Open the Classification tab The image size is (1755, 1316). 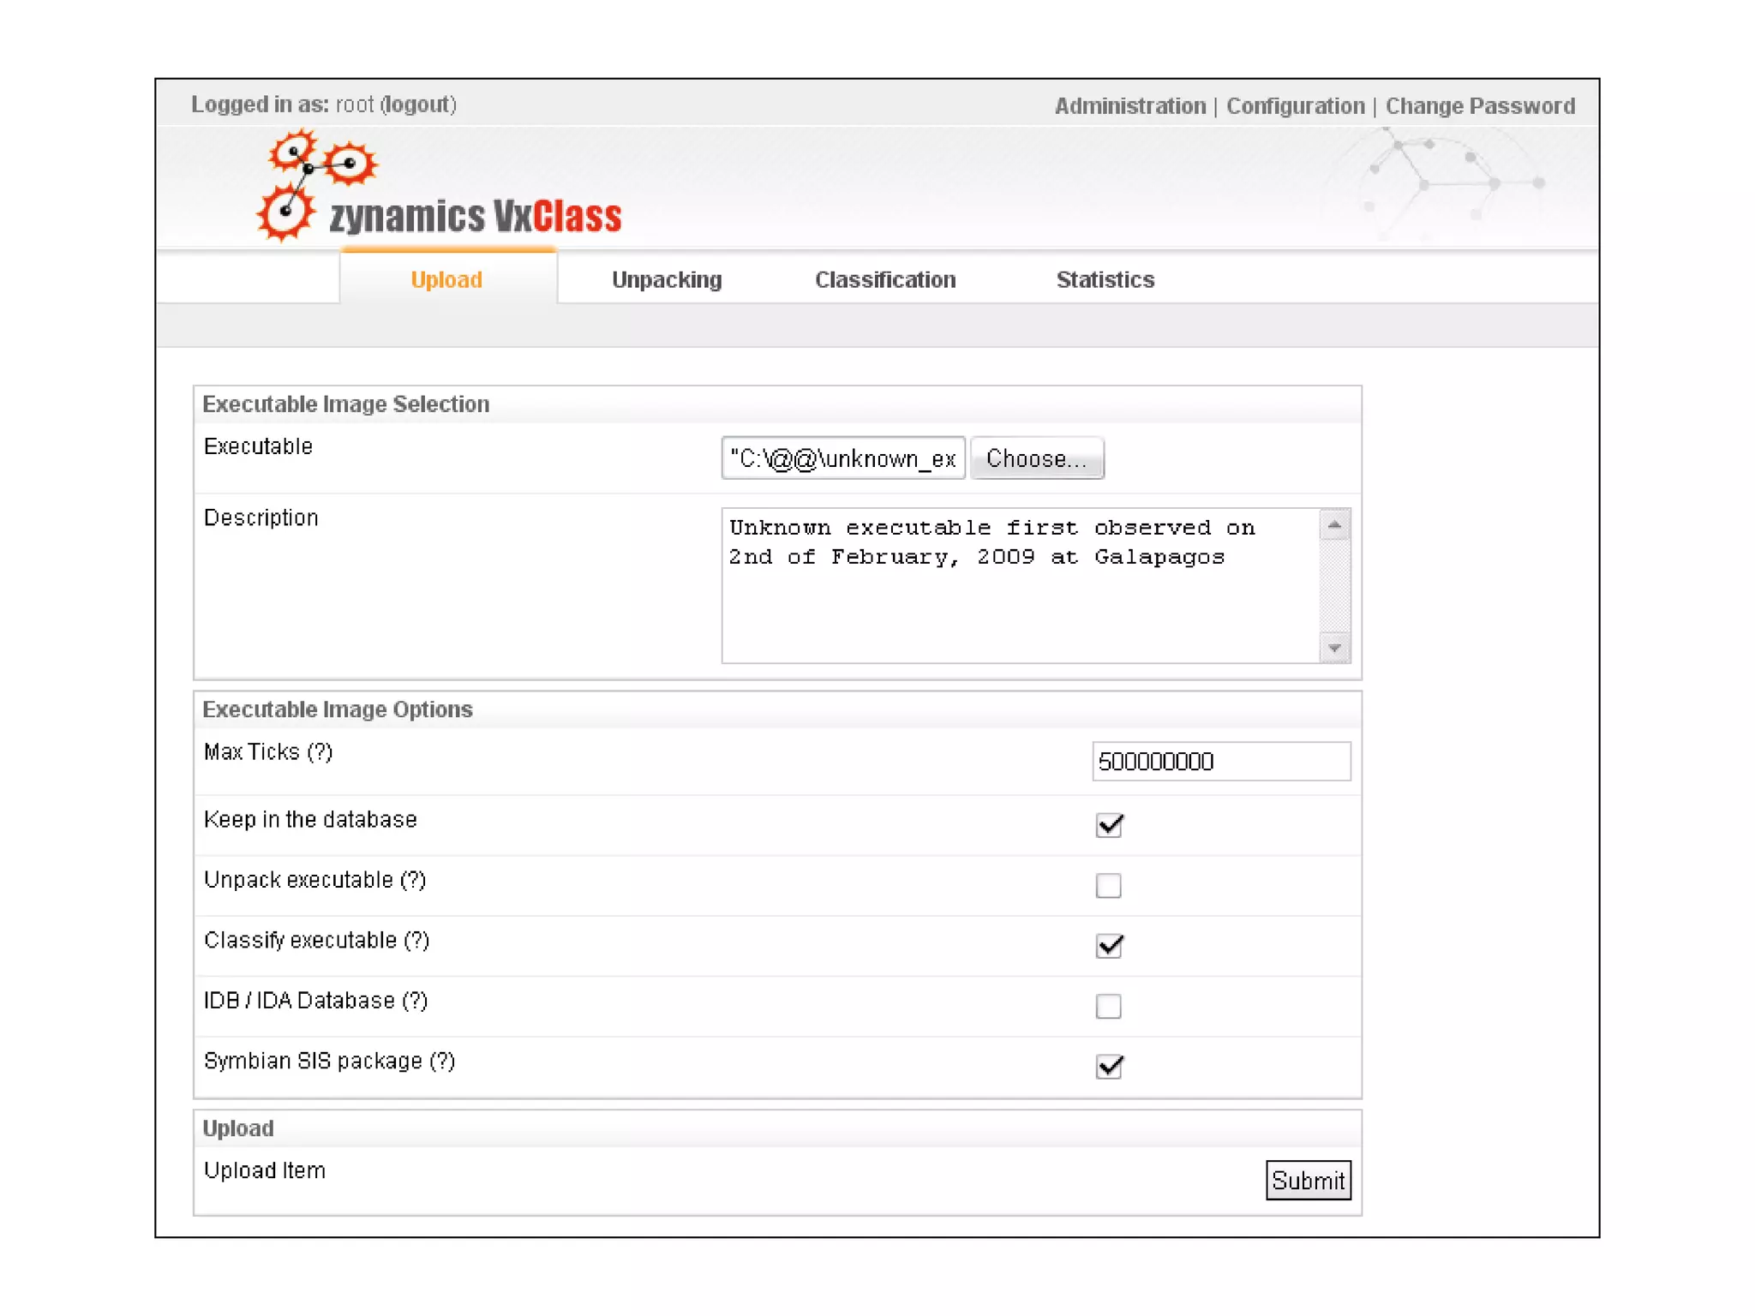click(884, 280)
